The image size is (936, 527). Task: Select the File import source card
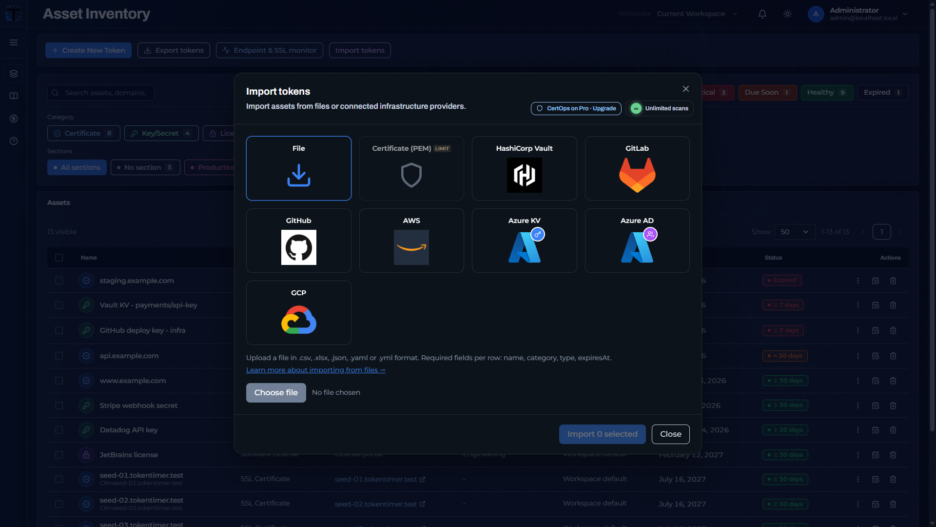click(298, 168)
